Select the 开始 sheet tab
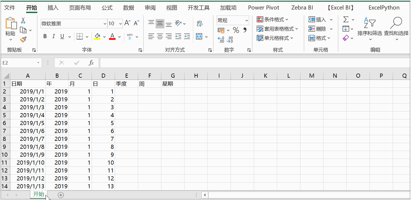Screen dimensions: 411x200 pos(38,194)
